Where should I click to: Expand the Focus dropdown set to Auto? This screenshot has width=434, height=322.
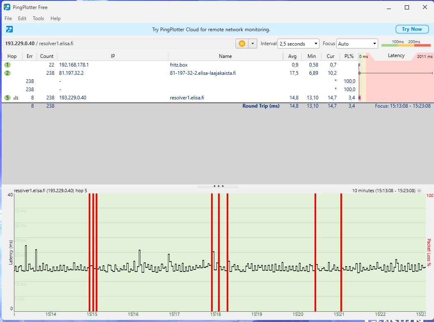357,44
